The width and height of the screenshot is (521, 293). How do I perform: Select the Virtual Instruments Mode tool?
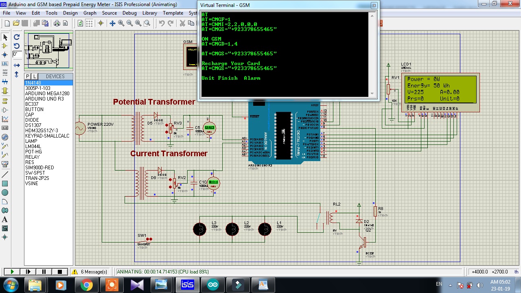tap(5, 164)
